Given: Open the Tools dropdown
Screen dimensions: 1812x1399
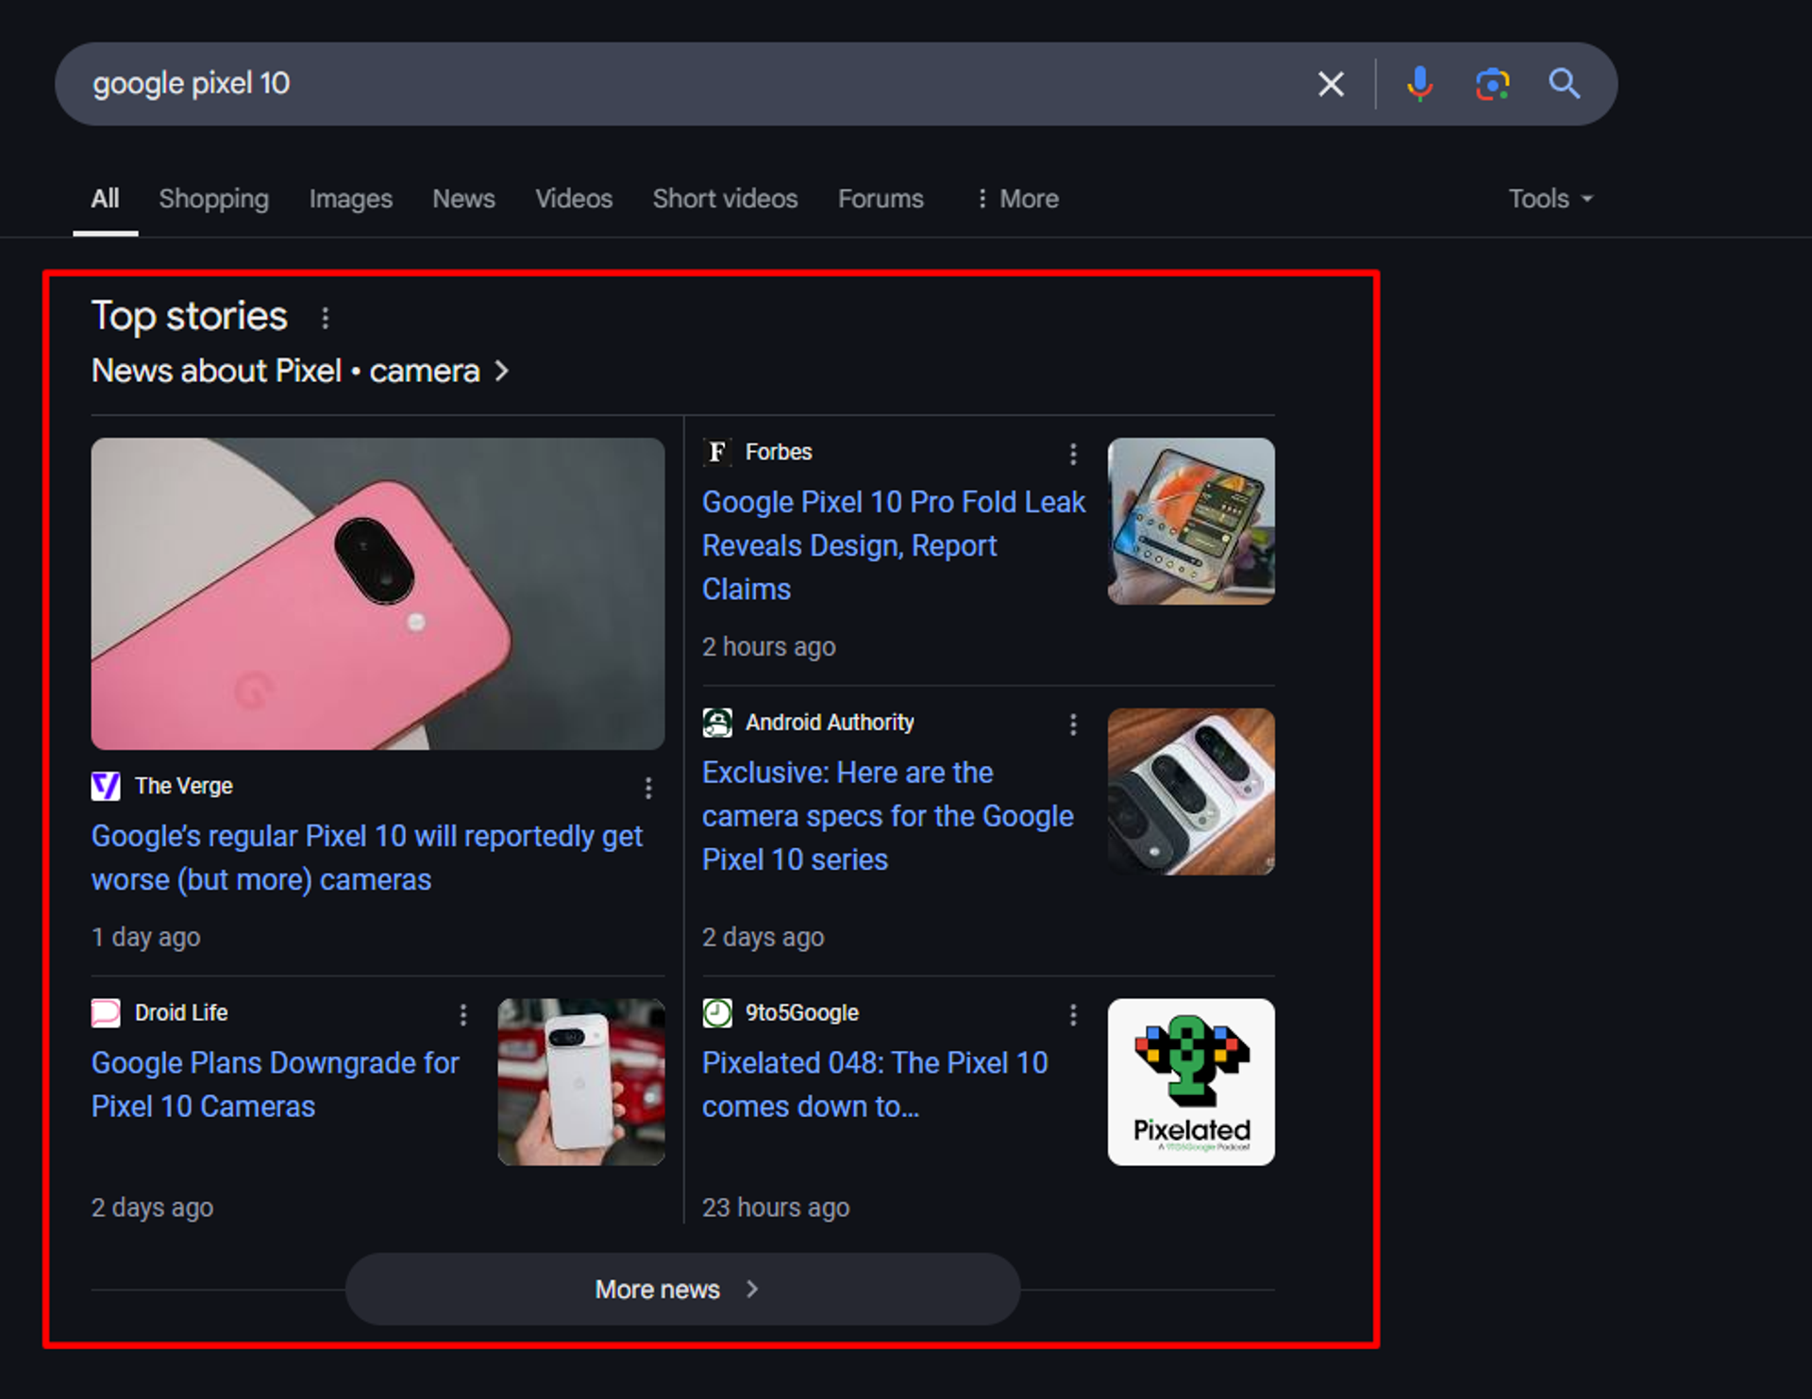Looking at the screenshot, I should [1551, 199].
